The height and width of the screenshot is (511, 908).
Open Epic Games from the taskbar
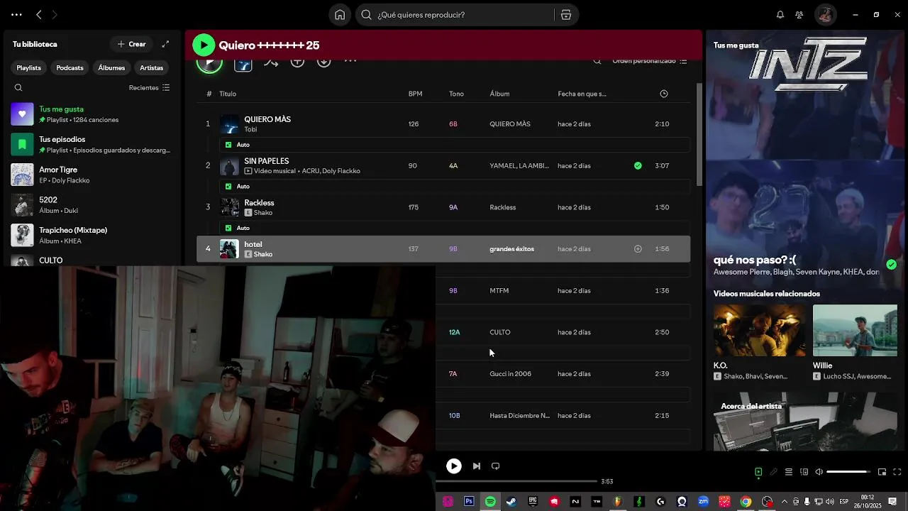click(533, 502)
